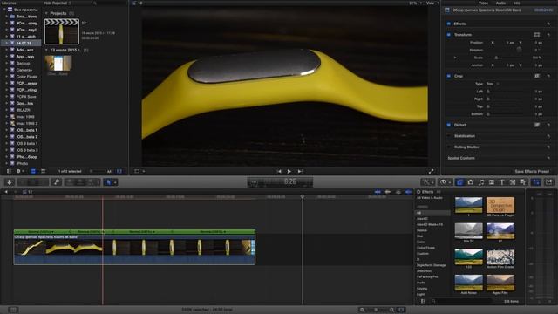Enable the Stabilization checkbox
Viewport: 558px width, 314px height.
tap(449, 136)
